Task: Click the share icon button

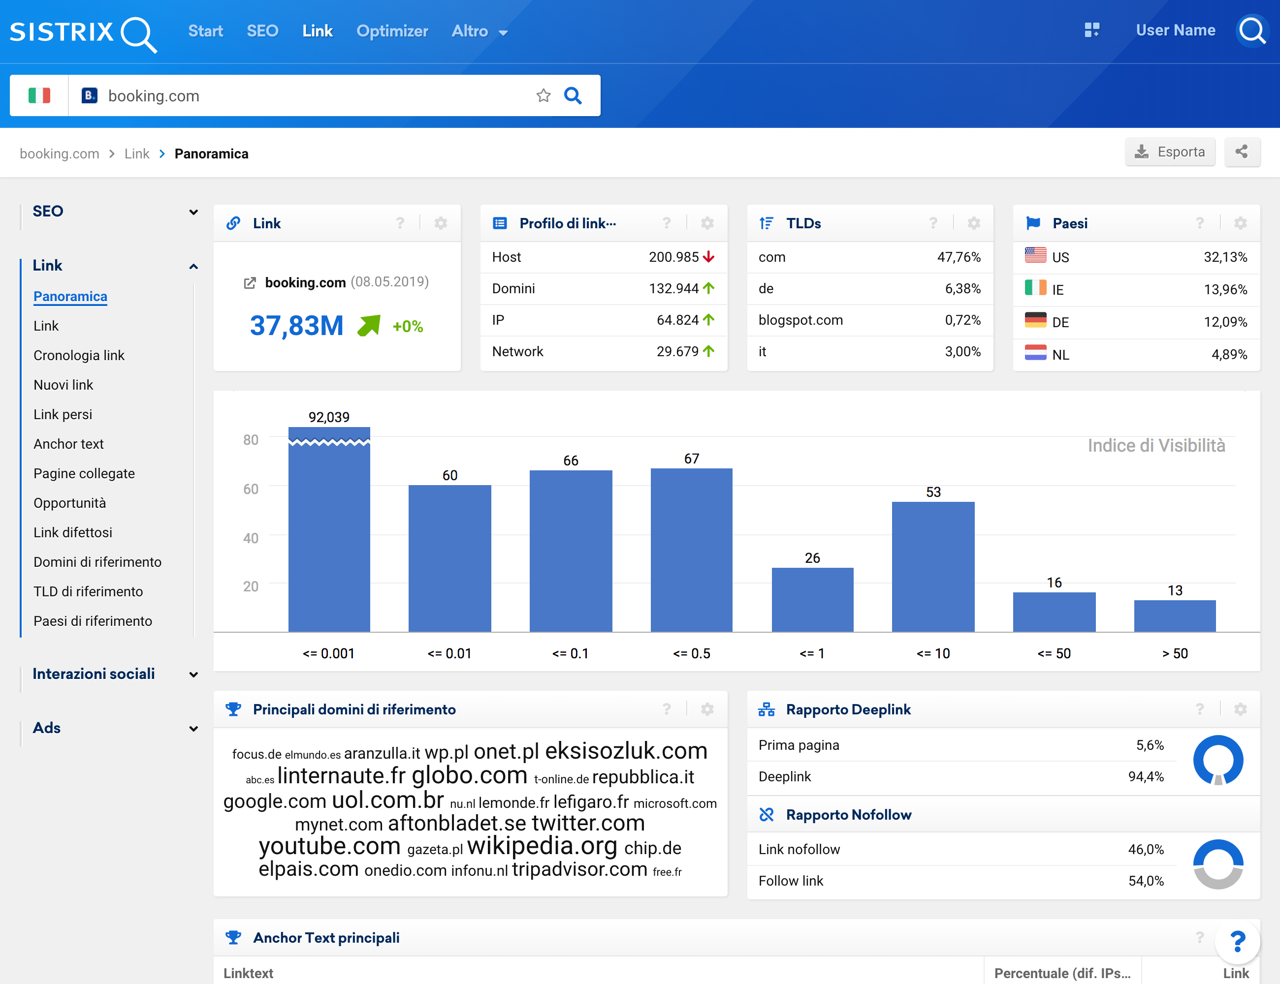Action: coord(1242,153)
